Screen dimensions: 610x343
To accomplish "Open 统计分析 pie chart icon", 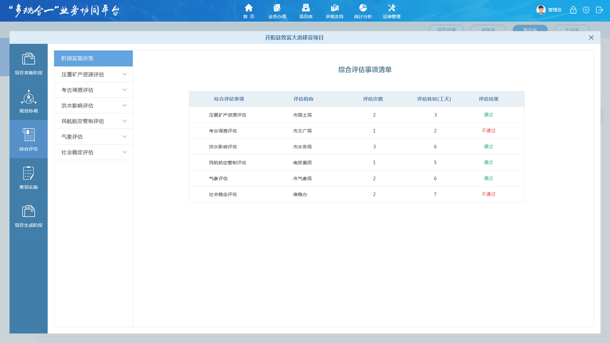I will point(363,8).
